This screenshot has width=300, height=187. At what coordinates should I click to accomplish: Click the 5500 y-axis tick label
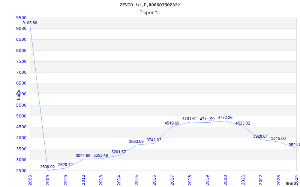pyautogui.click(x=21, y=105)
